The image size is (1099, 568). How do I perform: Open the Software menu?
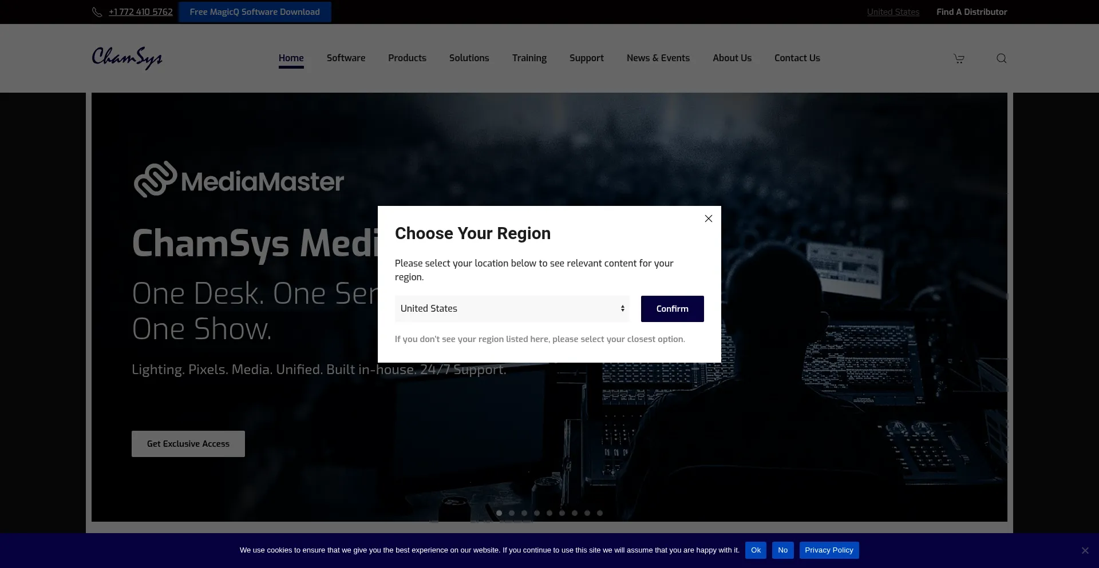[x=346, y=58]
